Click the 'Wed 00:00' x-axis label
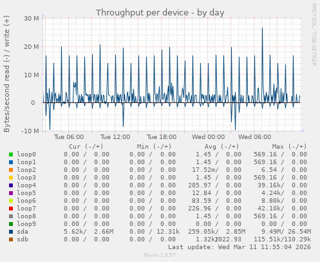This screenshot has height=262, width=320. pyautogui.click(x=208, y=137)
